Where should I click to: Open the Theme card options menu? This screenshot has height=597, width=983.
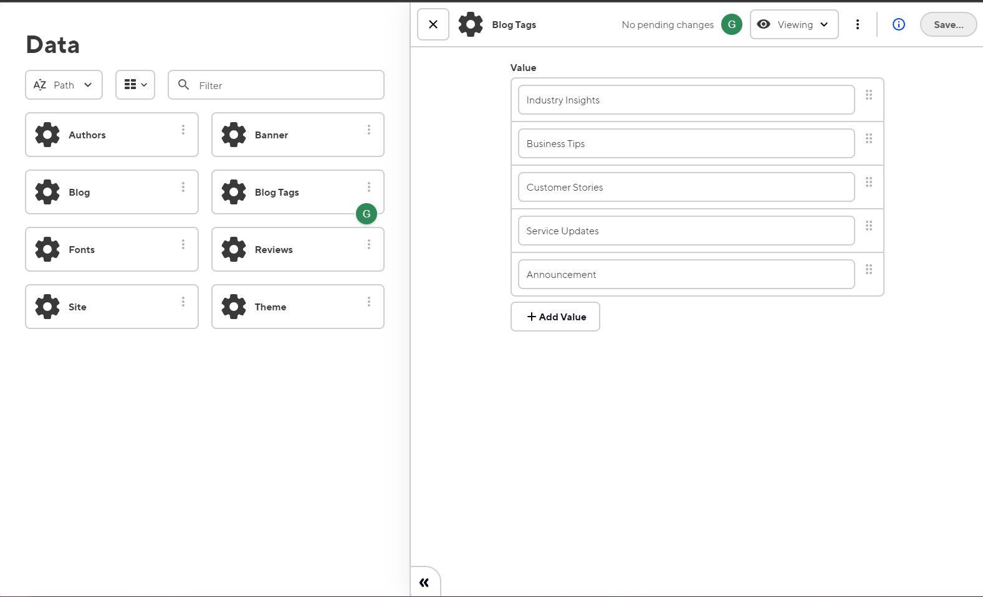point(369,302)
